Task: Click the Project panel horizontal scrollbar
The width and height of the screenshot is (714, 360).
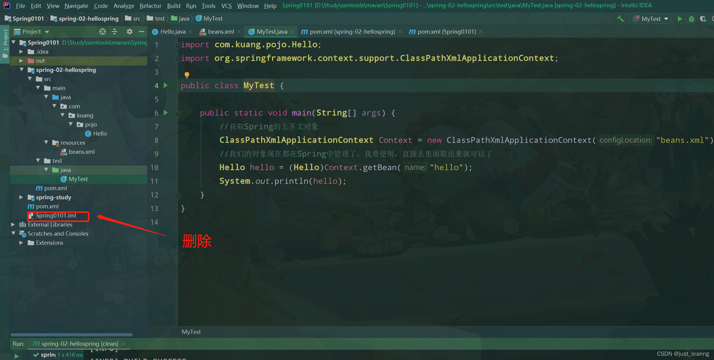Action: (x=71, y=335)
